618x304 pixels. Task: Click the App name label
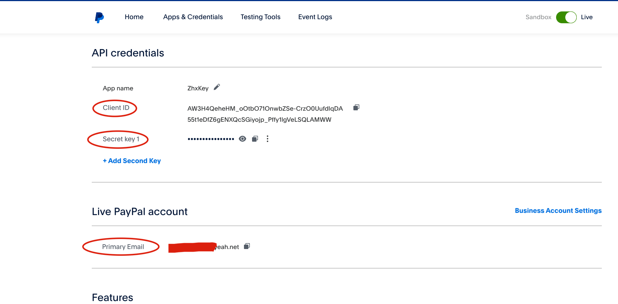(118, 88)
